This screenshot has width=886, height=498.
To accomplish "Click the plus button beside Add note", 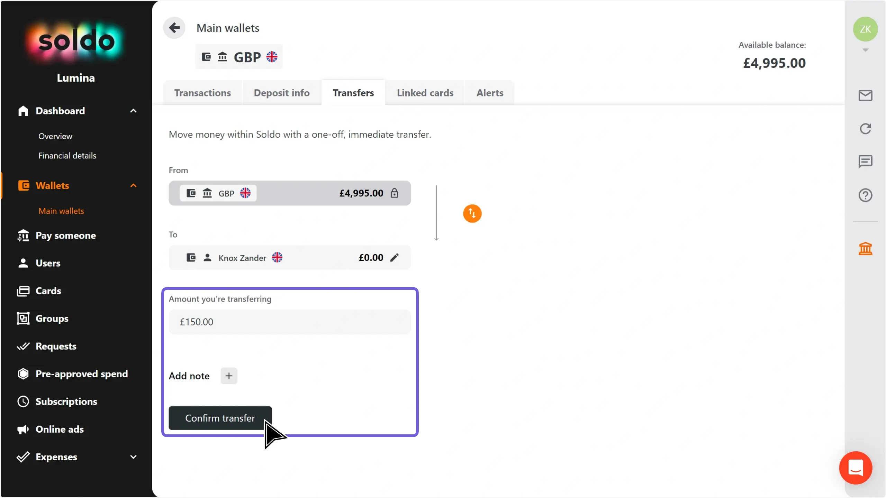I will tap(229, 376).
